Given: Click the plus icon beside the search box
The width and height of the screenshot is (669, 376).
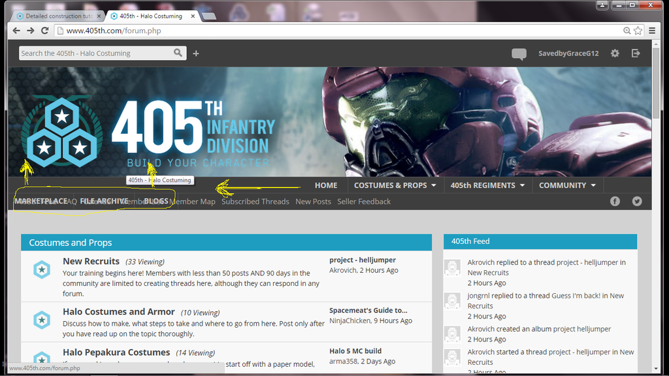Looking at the screenshot, I should point(196,54).
